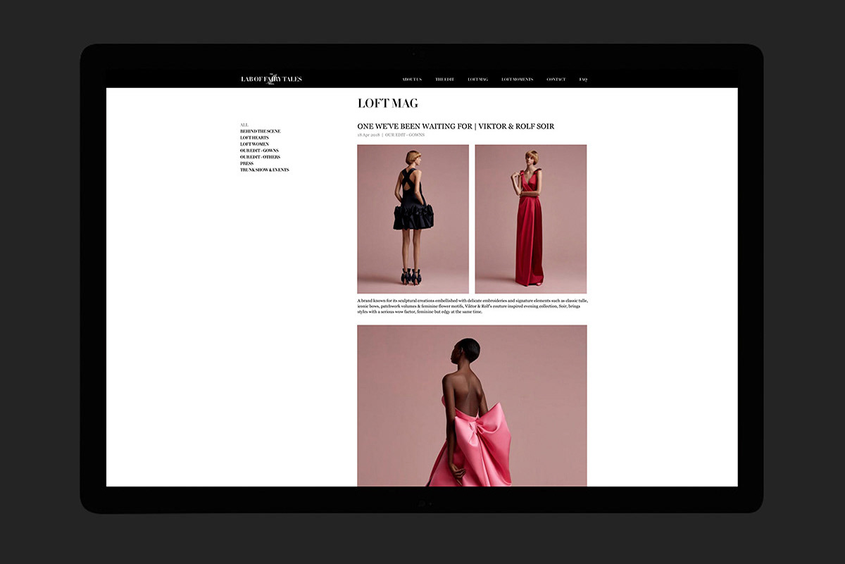Viewport: 845px width, 564px height.
Task: Filter posts by Behind The Scene
Action: pyautogui.click(x=260, y=131)
